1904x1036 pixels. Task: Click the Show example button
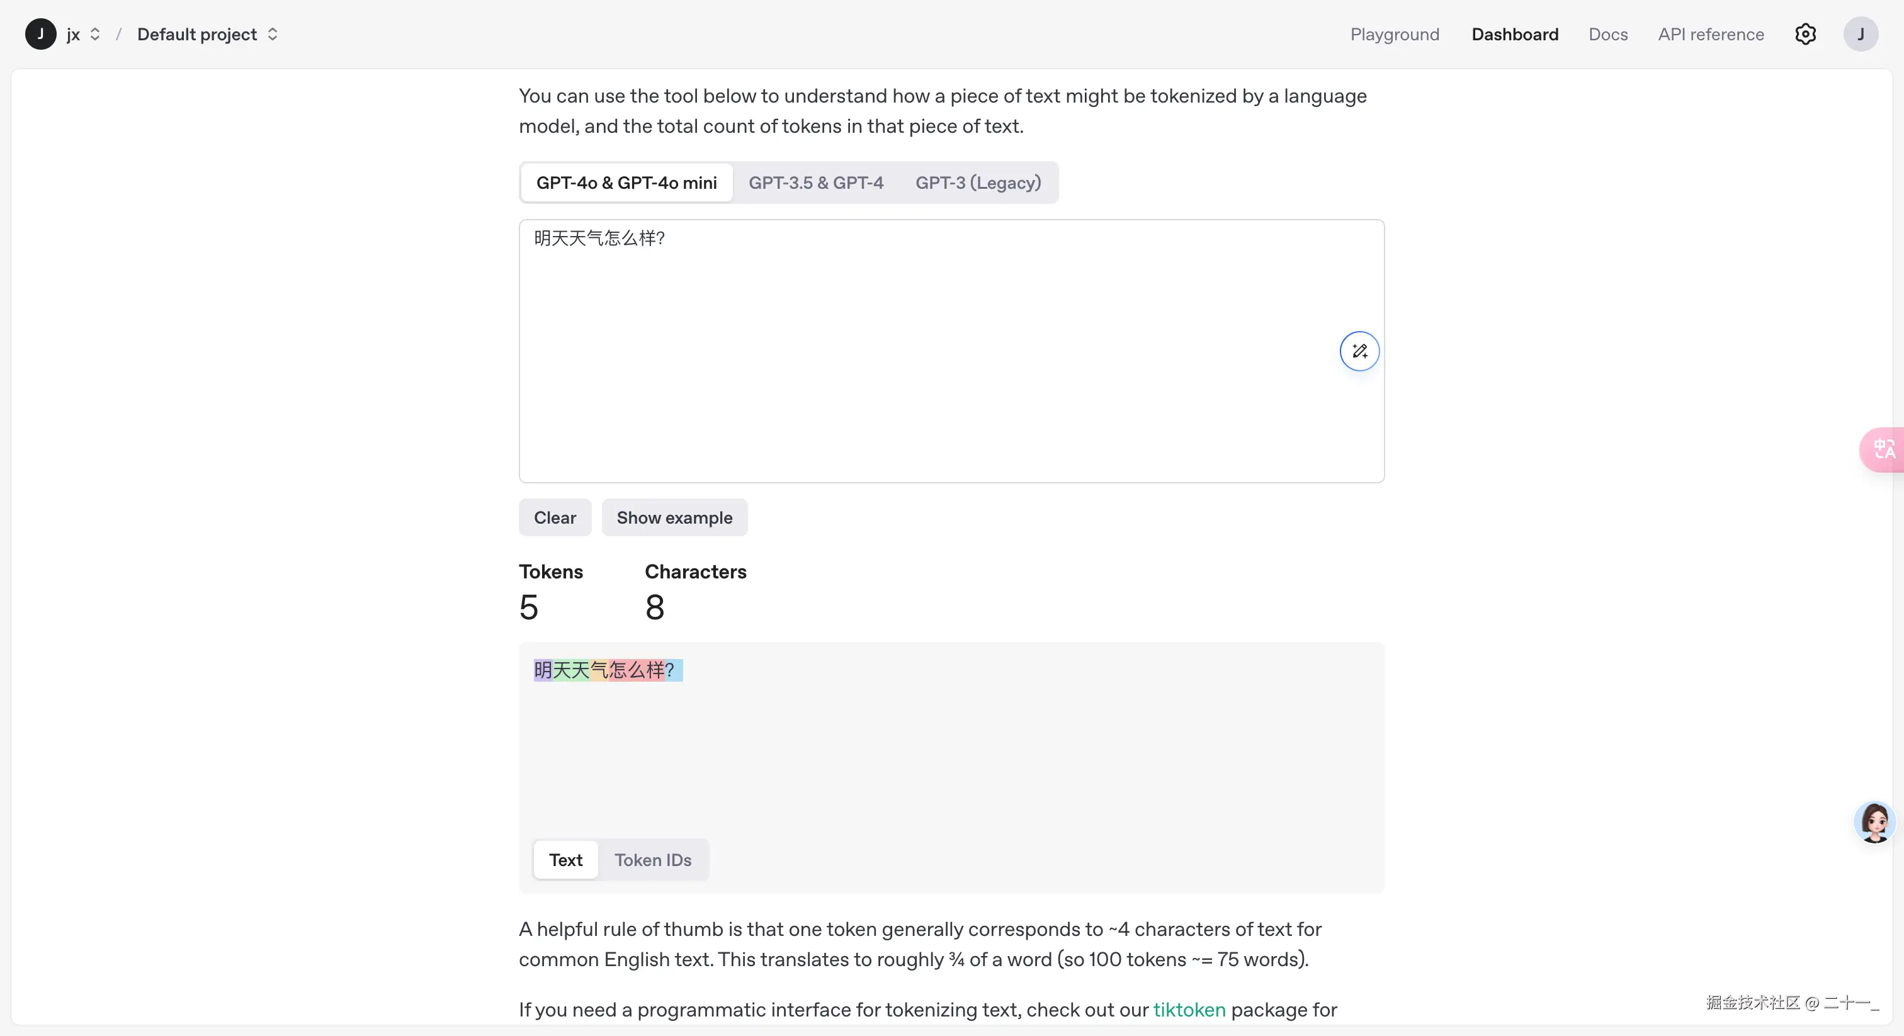pyautogui.click(x=674, y=517)
